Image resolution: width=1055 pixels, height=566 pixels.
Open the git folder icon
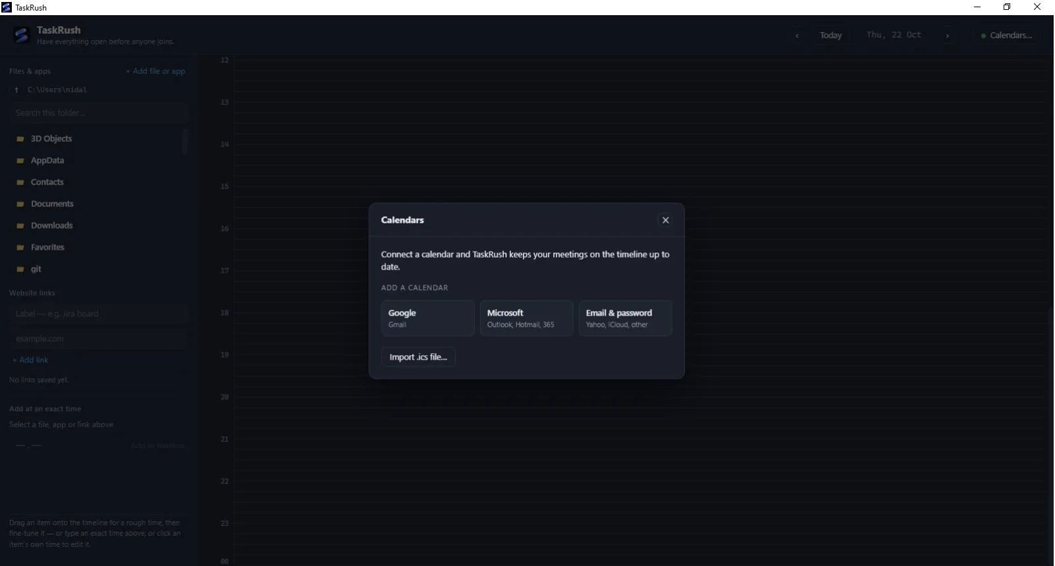click(x=20, y=269)
